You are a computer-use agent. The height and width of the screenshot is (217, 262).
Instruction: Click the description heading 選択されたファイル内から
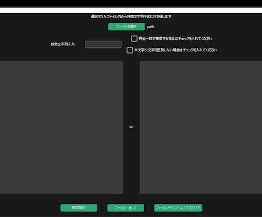131,17
